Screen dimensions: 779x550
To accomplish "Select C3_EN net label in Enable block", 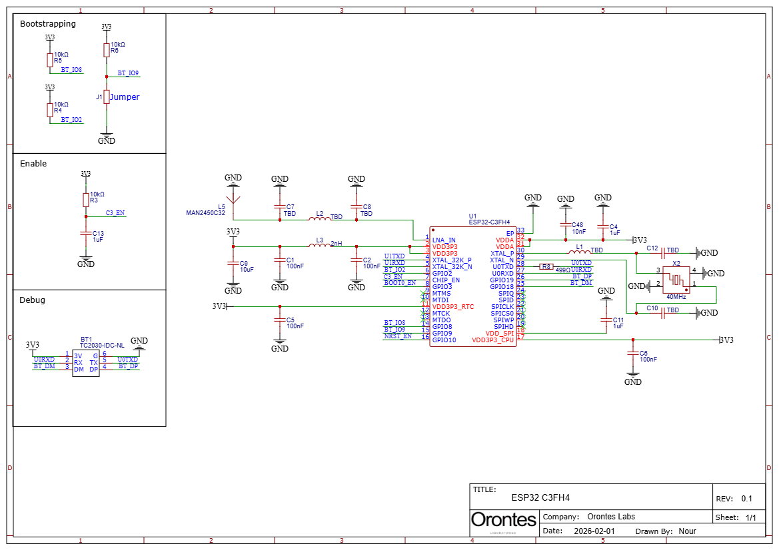I will [x=115, y=213].
